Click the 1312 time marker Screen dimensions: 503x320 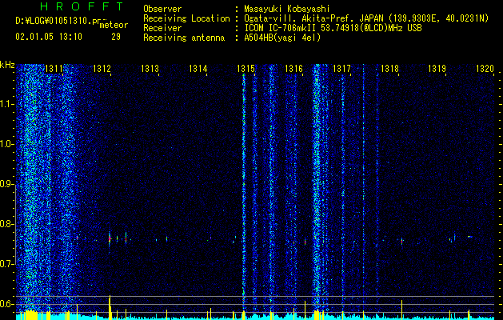tap(102, 68)
